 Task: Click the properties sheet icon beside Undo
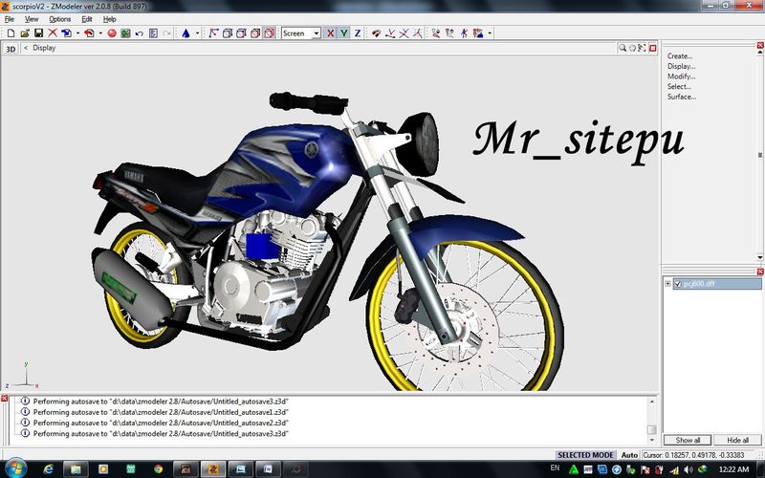pyautogui.click(x=153, y=33)
